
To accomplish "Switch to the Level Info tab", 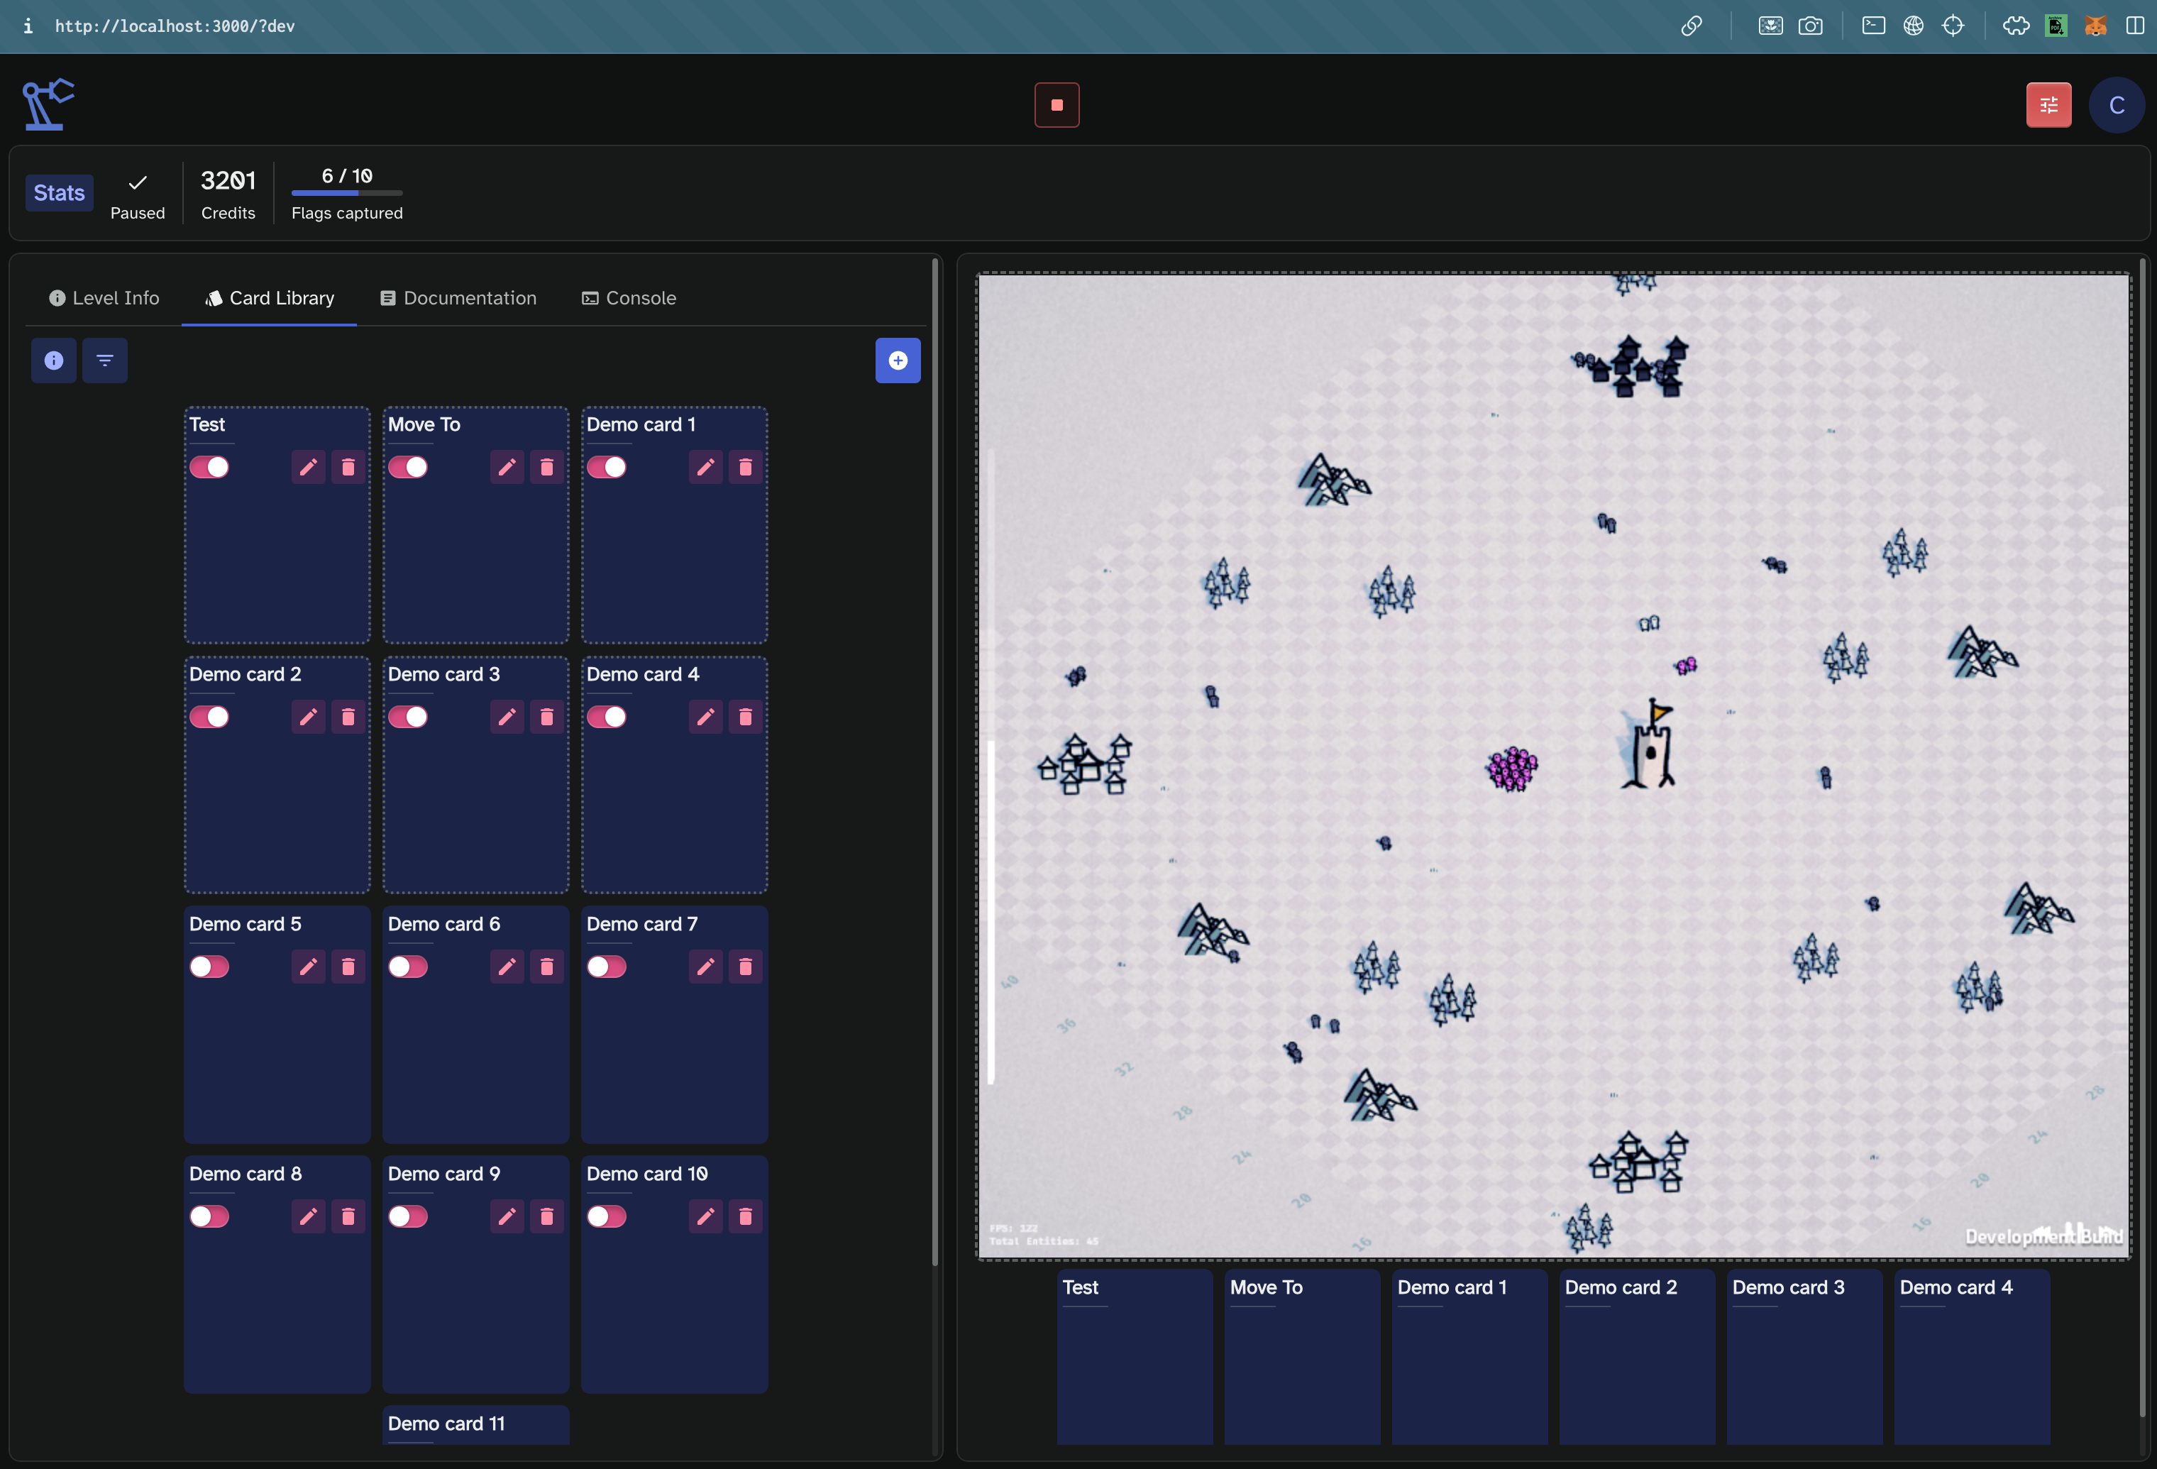I will pyautogui.click(x=104, y=298).
